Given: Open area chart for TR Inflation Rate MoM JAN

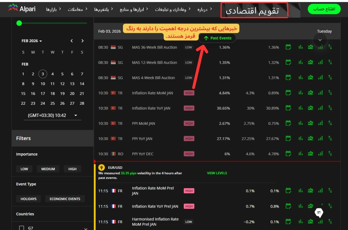Looking at the screenshot, I should [310, 93].
